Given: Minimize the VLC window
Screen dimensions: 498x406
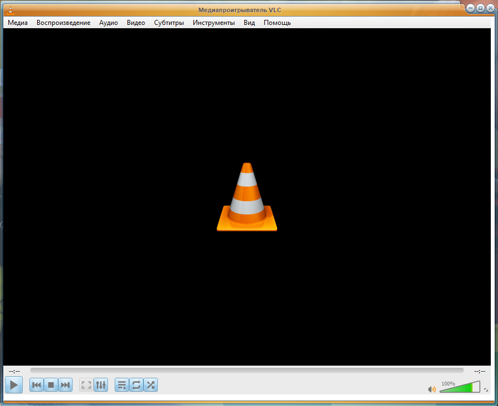Looking at the screenshot, I should coord(471,8).
